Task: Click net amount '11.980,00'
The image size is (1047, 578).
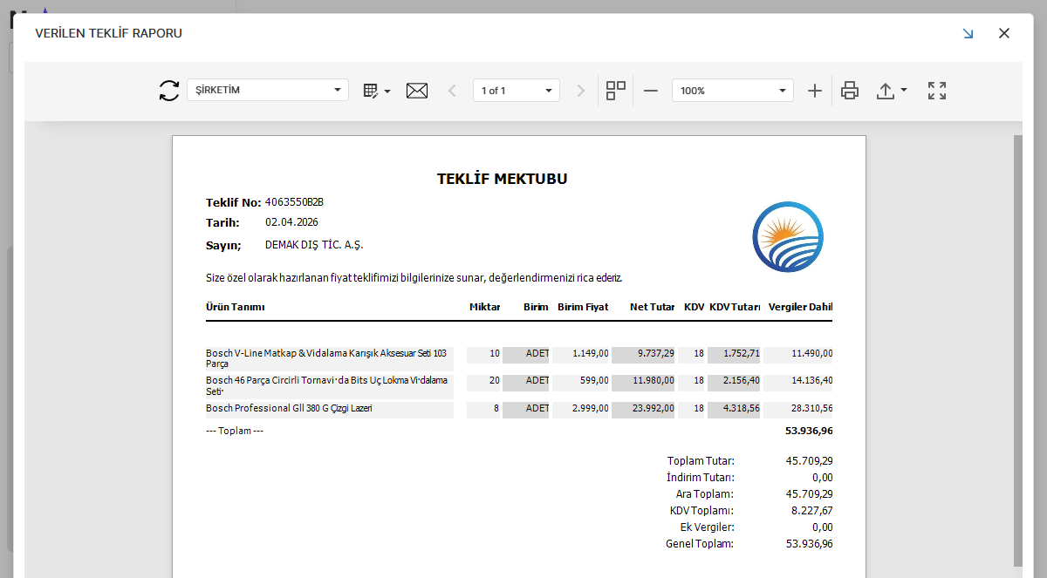Action: pyautogui.click(x=654, y=381)
